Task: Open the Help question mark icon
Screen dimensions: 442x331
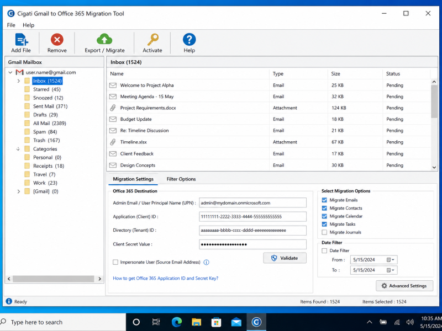Action: [x=189, y=39]
